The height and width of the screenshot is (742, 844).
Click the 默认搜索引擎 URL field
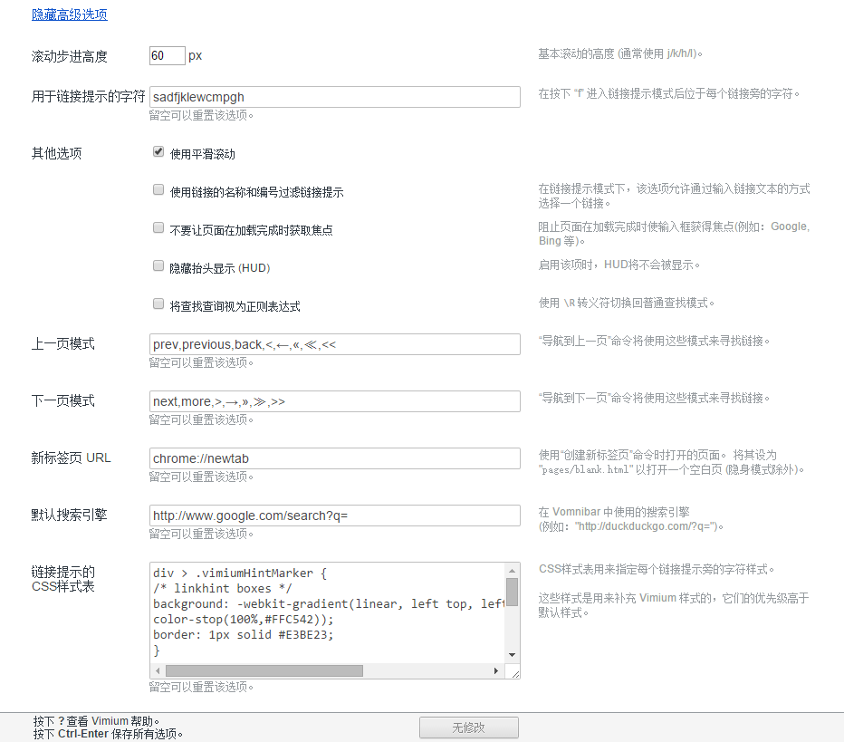(335, 516)
